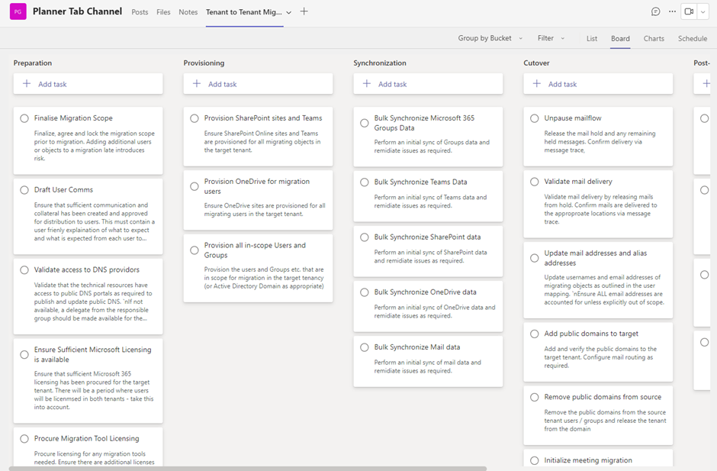Click the Preparation bucket title

(x=33, y=63)
